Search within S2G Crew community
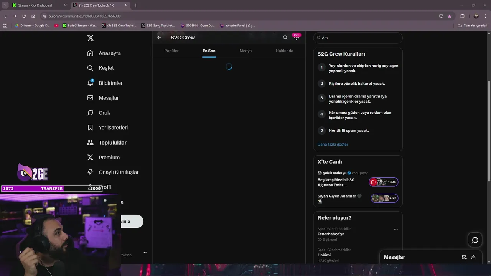Viewport: 491px width, 276px height. coord(285,38)
